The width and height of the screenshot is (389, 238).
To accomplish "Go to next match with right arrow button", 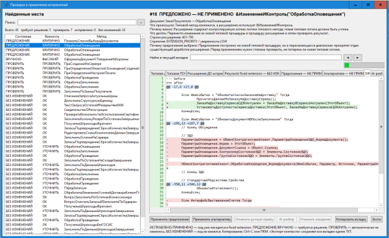I will 357,58.
